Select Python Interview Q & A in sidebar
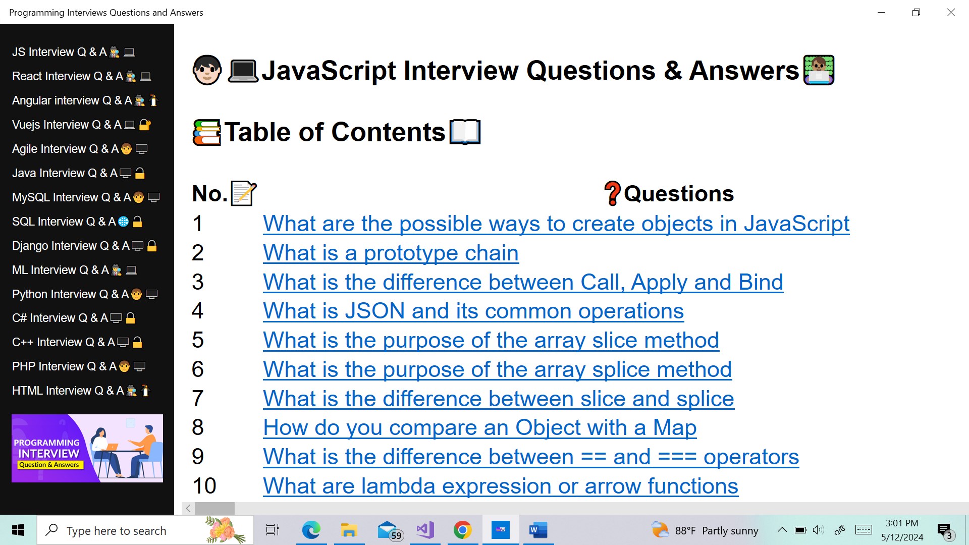 [70, 294]
